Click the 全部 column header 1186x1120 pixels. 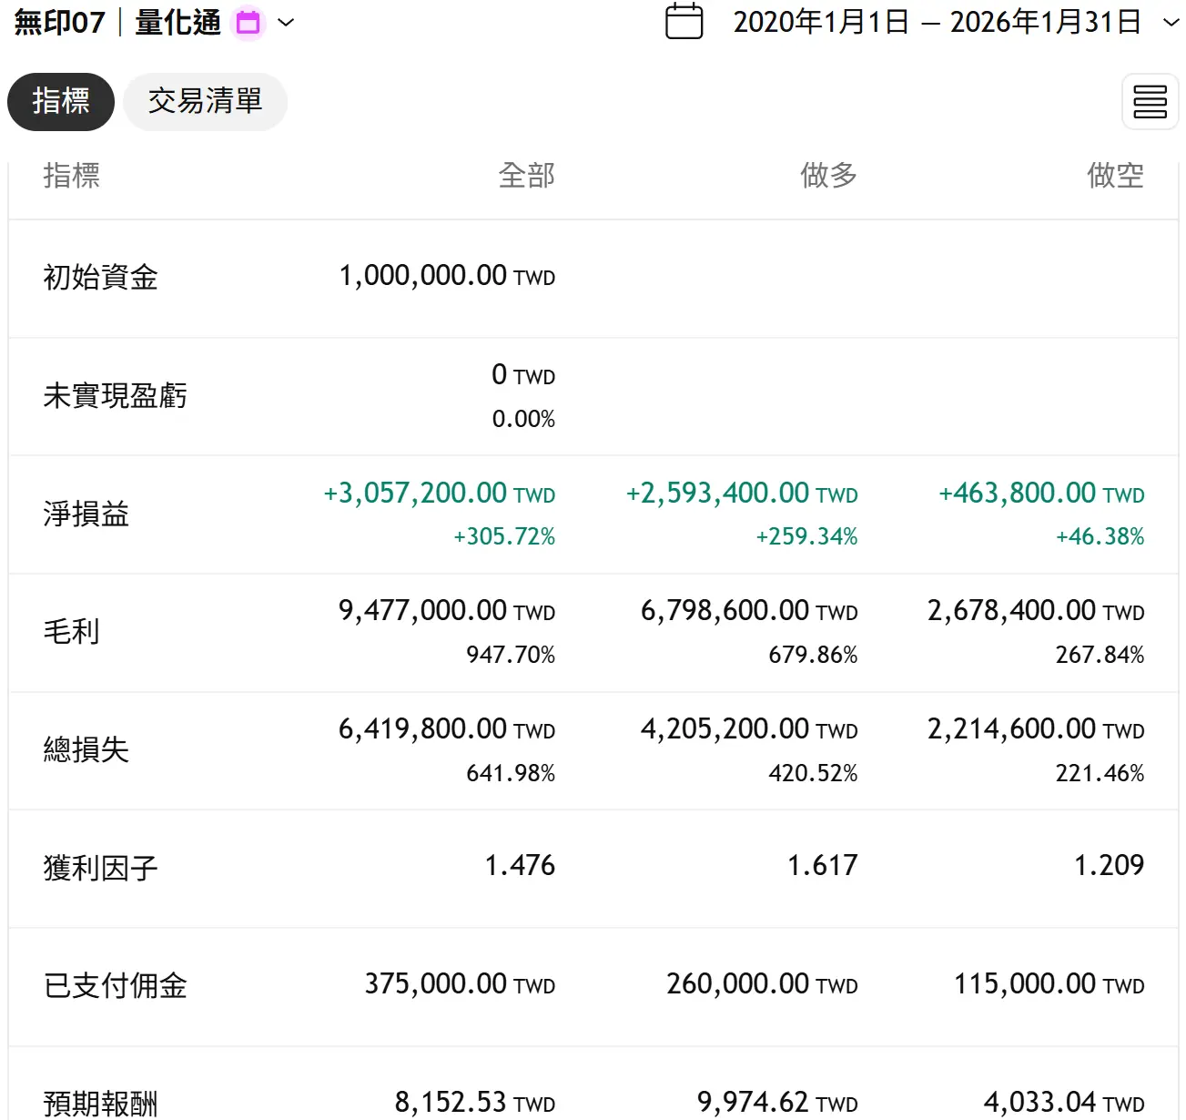(x=527, y=176)
